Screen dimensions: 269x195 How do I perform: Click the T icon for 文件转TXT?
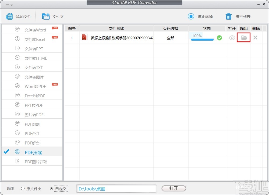tap(17, 67)
